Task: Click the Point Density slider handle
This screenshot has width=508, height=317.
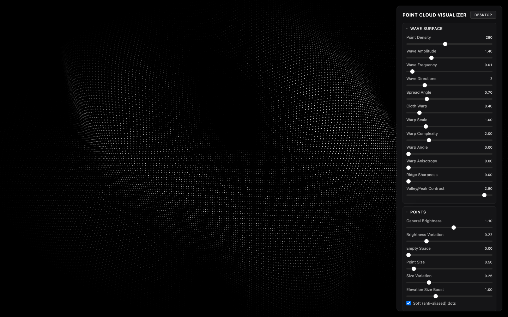Action: tap(445, 44)
